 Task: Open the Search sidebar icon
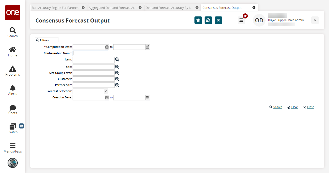[13, 30]
